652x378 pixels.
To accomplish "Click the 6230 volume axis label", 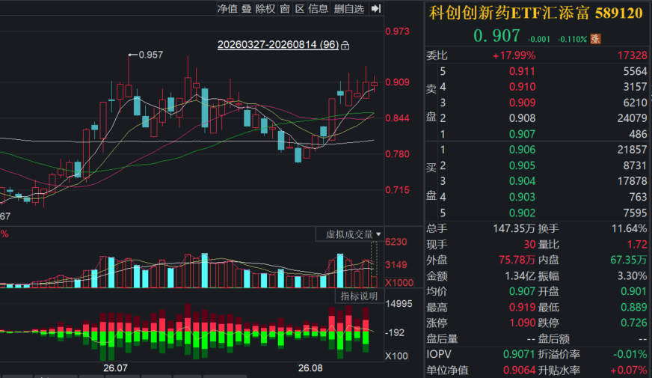I will pyautogui.click(x=396, y=242).
